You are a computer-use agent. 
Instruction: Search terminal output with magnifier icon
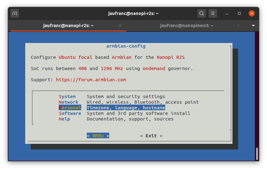point(201,13)
